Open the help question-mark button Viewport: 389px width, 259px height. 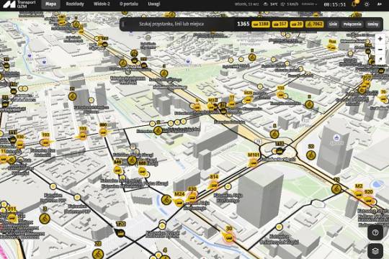coord(375,232)
